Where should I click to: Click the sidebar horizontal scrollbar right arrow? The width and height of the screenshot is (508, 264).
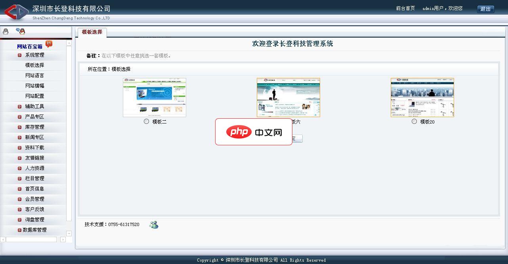tap(63, 239)
